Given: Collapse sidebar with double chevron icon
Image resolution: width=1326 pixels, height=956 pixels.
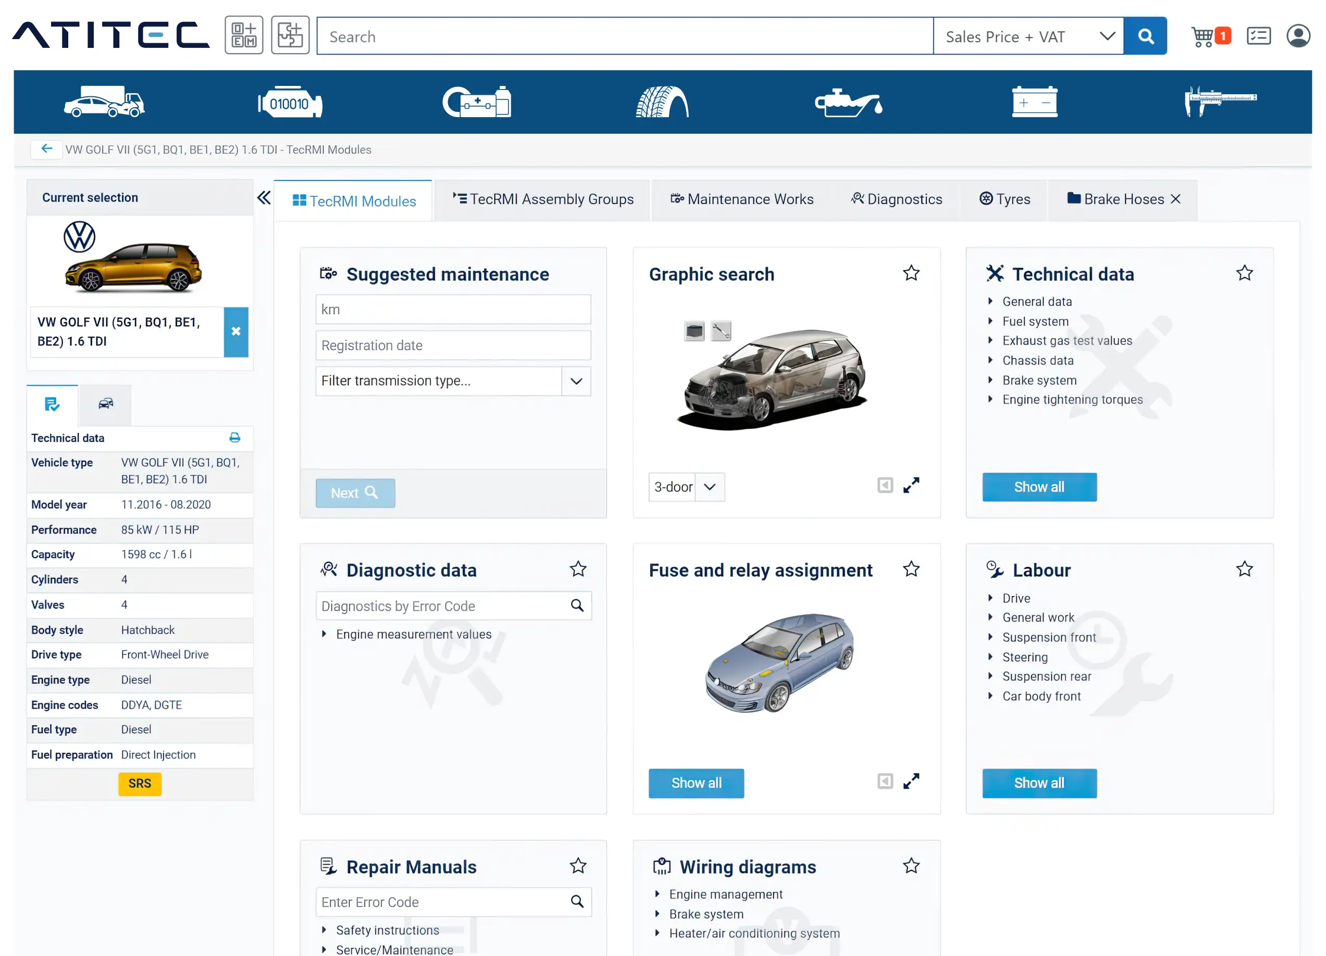Looking at the screenshot, I should click(x=264, y=197).
